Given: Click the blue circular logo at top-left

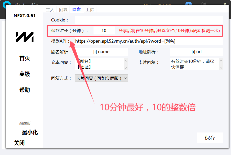Looking at the screenshot, I should (x=6, y=4).
